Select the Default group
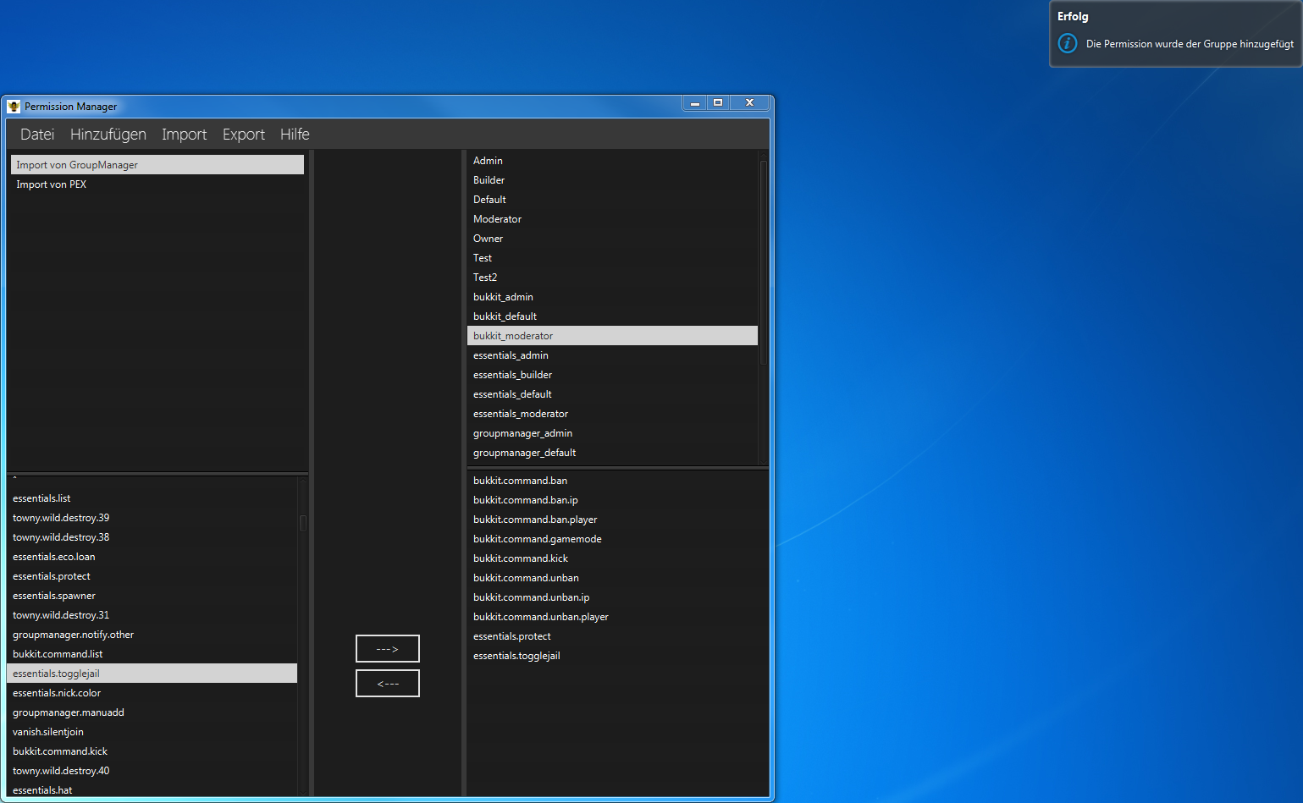Screen dimensions: 1303x803 coord(612,200)
